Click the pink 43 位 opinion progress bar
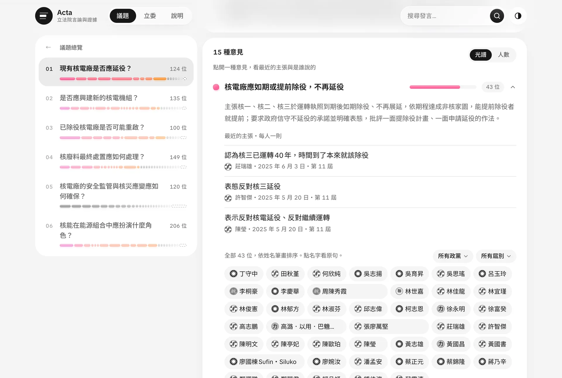Viewport: 562px width, 378px height. (443, 87)
